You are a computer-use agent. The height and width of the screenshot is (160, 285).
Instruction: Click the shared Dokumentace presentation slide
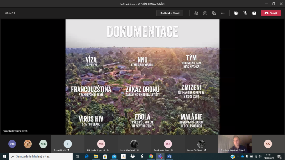142,76
